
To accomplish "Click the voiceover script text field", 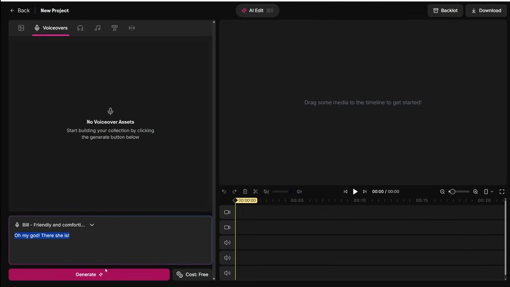I will pos(110,246).
